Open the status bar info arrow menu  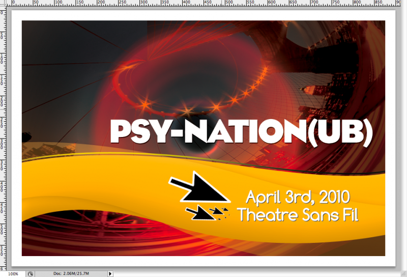(x=110, y=273)
